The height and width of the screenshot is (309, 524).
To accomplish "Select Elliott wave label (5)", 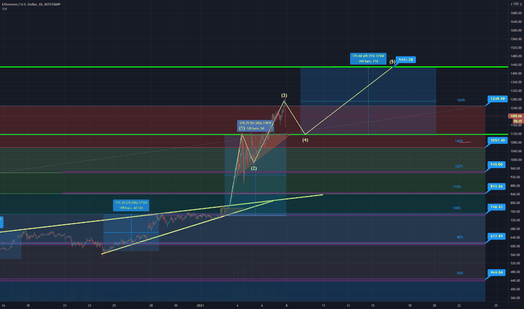I will pos(392,62).
